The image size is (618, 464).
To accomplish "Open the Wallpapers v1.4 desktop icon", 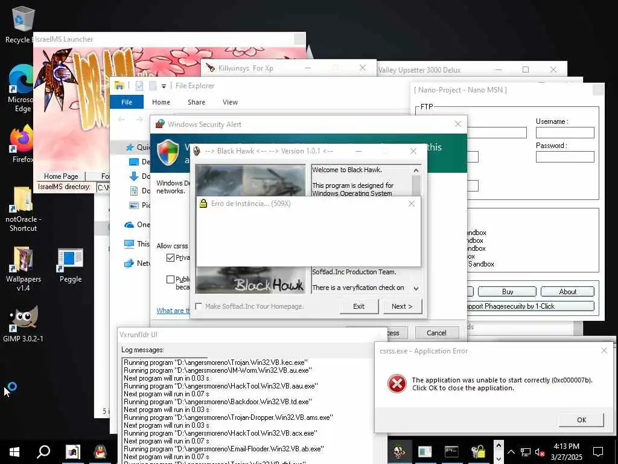I will click(x=22, y=259).
